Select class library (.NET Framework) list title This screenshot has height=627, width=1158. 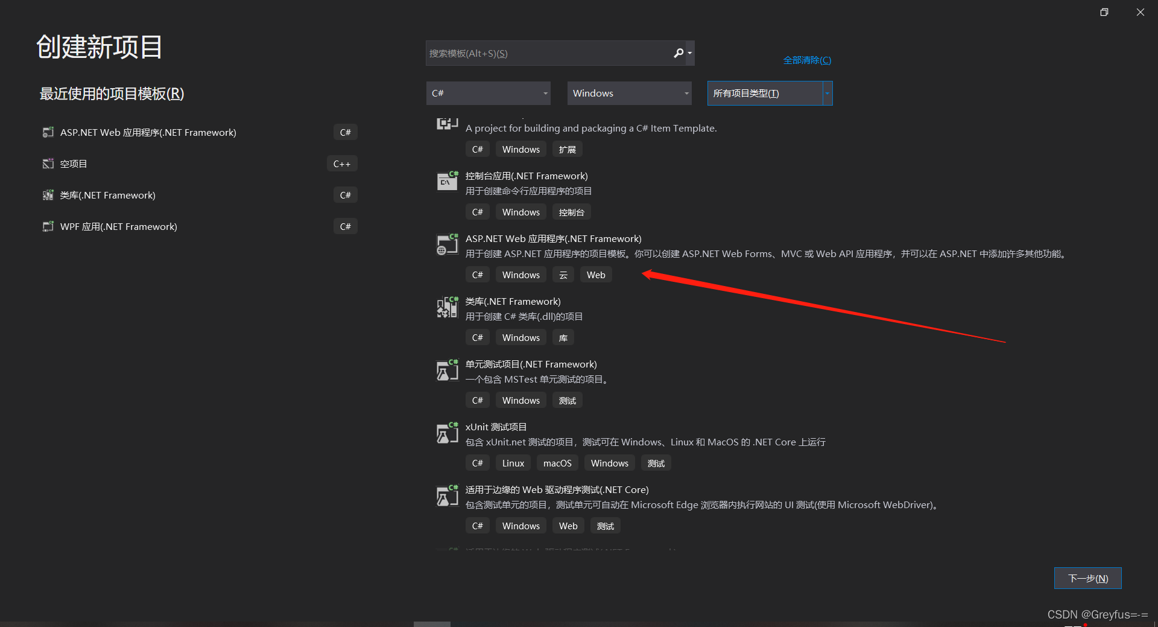513,302
